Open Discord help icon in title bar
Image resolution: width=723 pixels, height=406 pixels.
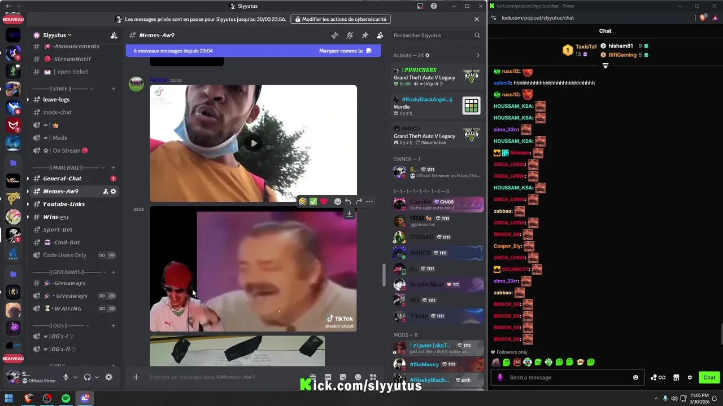pos(434,6)
